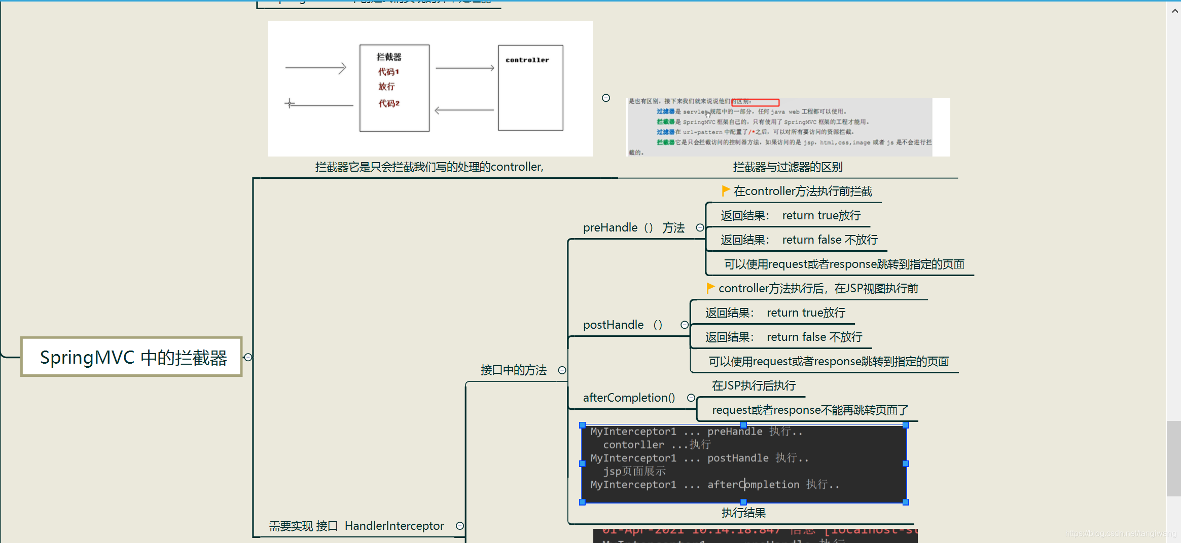
Task: Select postHandle's return false 不放行 node
Action: (x=783, y=337)
